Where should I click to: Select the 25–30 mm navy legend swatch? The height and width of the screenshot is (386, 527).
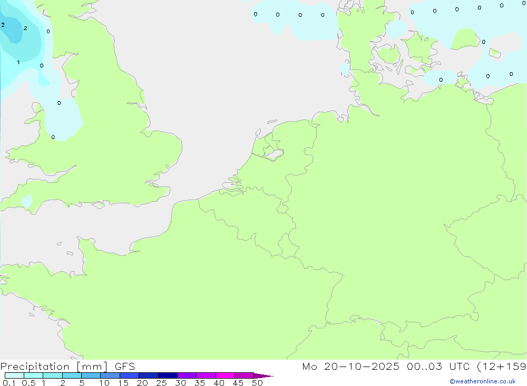pyautogui.click(x=168, y=375)
